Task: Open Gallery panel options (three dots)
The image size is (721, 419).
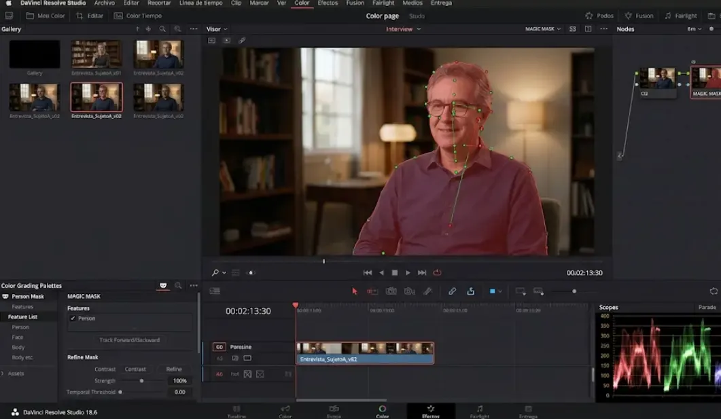Action: (194, 29)
